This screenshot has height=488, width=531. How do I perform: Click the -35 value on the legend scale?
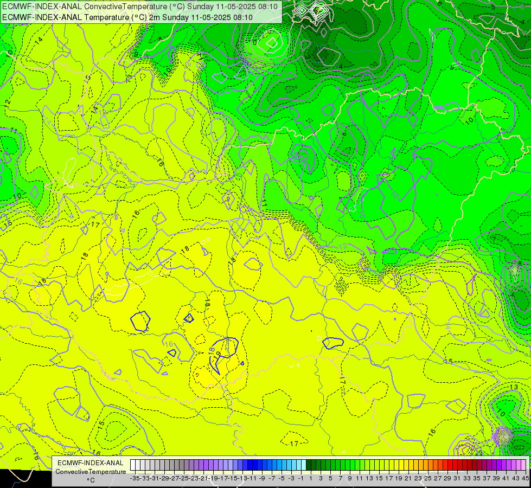(135, 479)
